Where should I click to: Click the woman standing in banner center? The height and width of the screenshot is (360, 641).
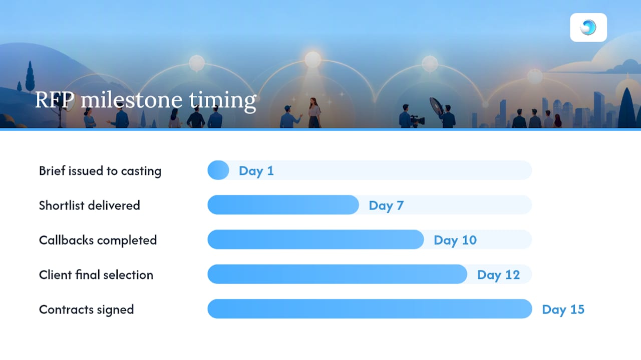[314, 112]
